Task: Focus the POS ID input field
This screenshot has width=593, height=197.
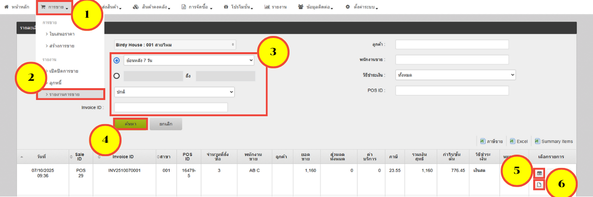Action: pos(452,91)
